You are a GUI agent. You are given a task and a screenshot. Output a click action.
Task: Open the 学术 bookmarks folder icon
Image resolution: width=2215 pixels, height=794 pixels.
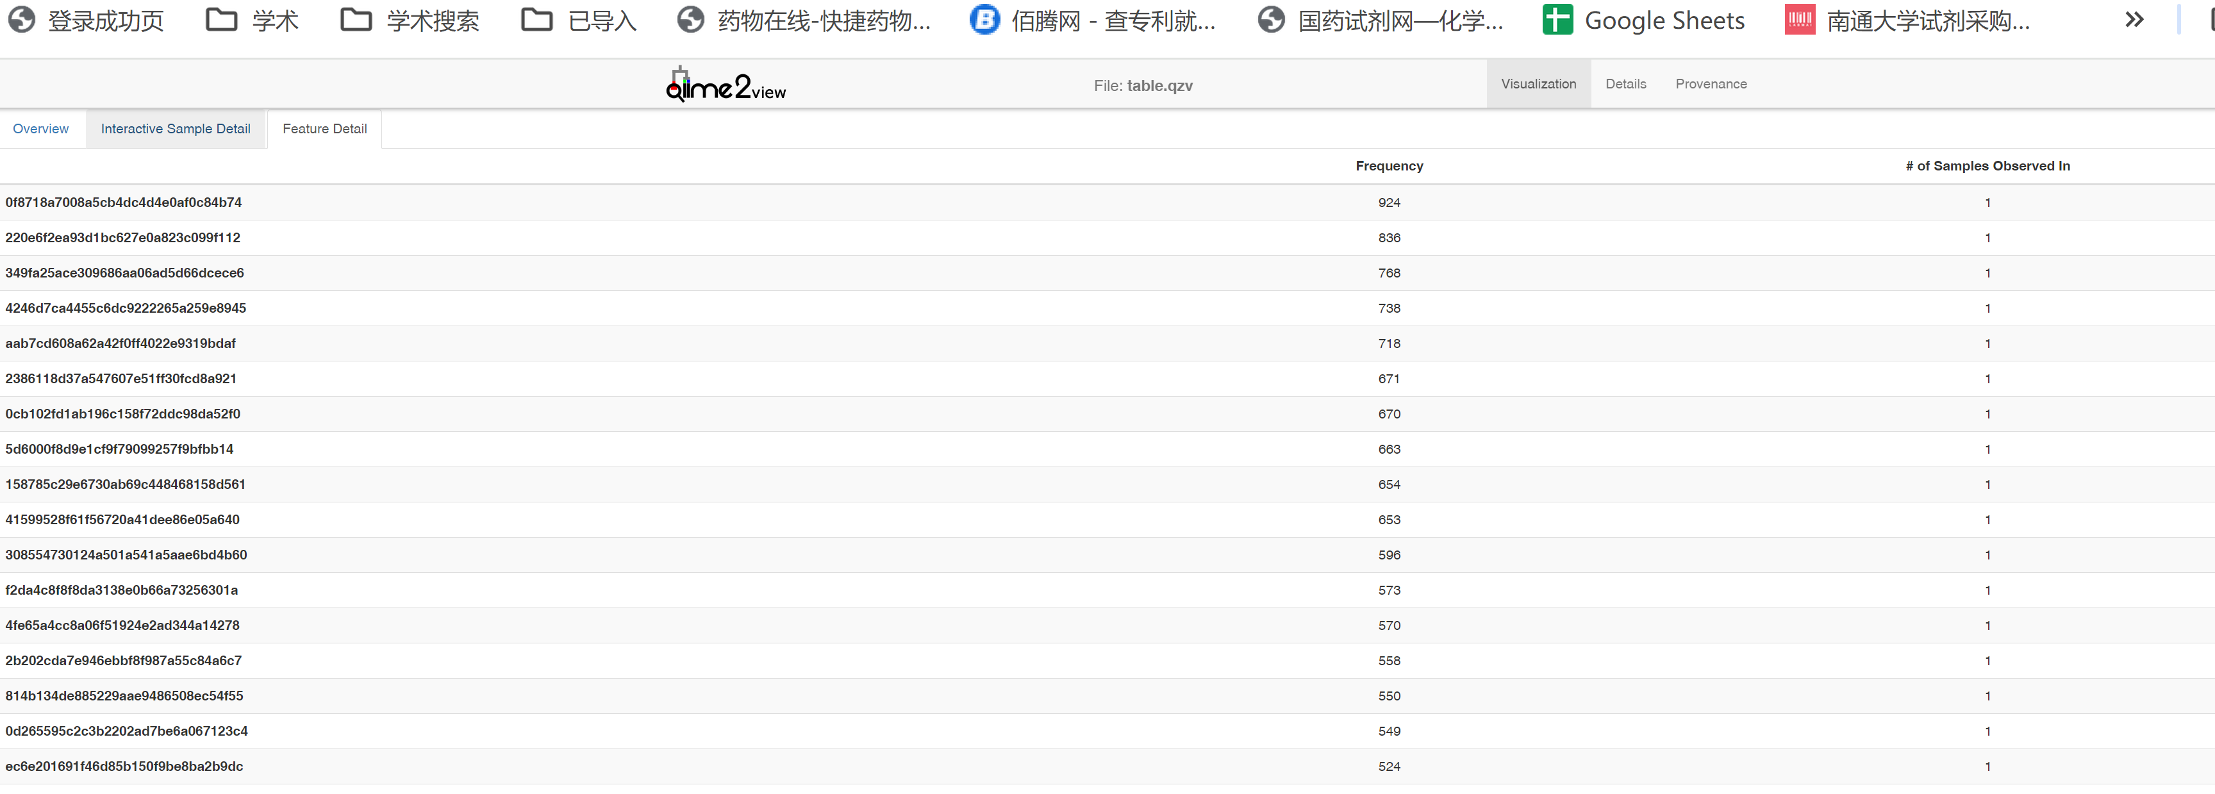tap(221, 20)
